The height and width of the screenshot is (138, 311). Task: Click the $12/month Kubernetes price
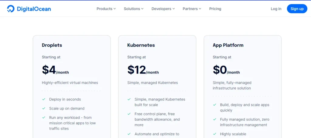pyautogui.click(x=143, y=70)
